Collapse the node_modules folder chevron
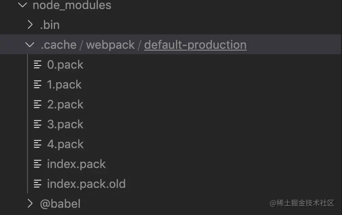Image resolution: width=342 pixels, height=215 pixels. (23, 5)
